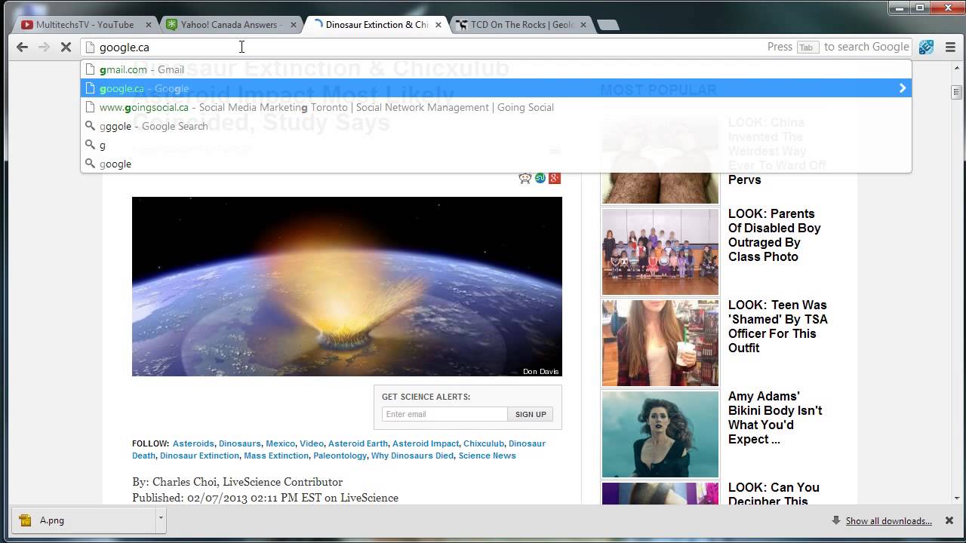The height and width of the screenshot is (543, 966).
Task: Close the Yahoo! Canada Answers tab
Action: pos(294,25)
